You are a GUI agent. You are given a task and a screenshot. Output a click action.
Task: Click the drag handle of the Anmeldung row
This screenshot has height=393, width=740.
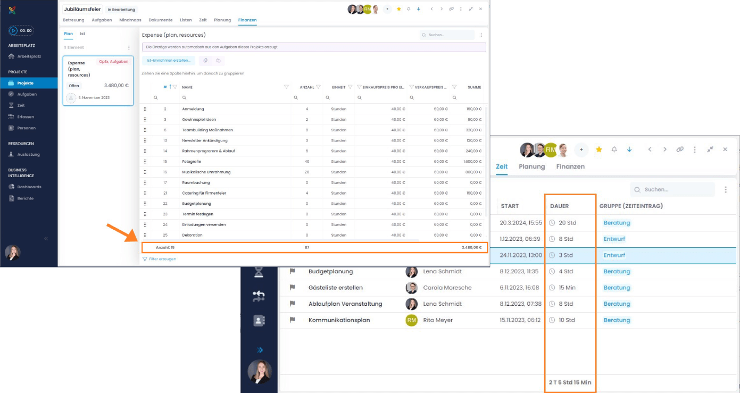[x=145, y=109]
